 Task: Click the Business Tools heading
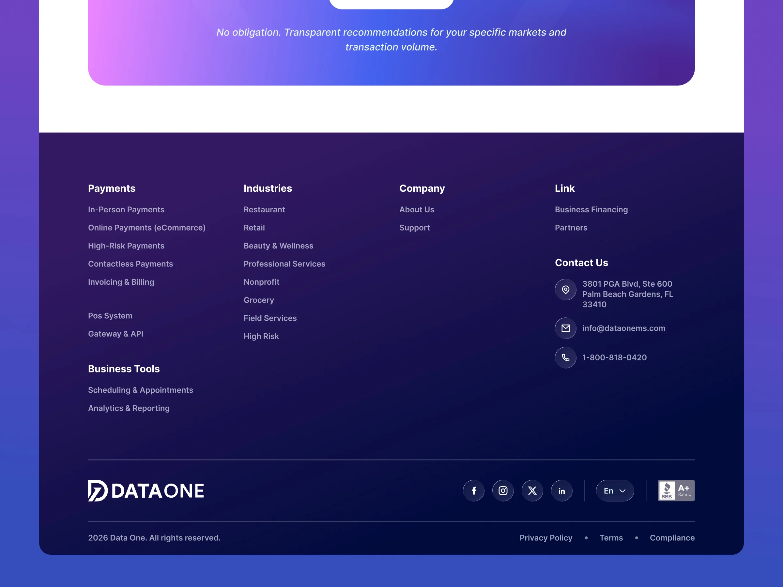click(x=124, y=369)
